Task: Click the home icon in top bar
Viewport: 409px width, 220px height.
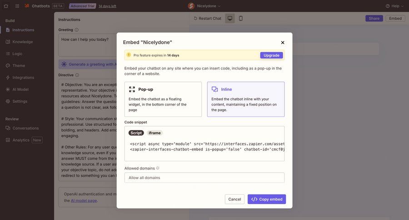Action: click(x=6, y=6)
